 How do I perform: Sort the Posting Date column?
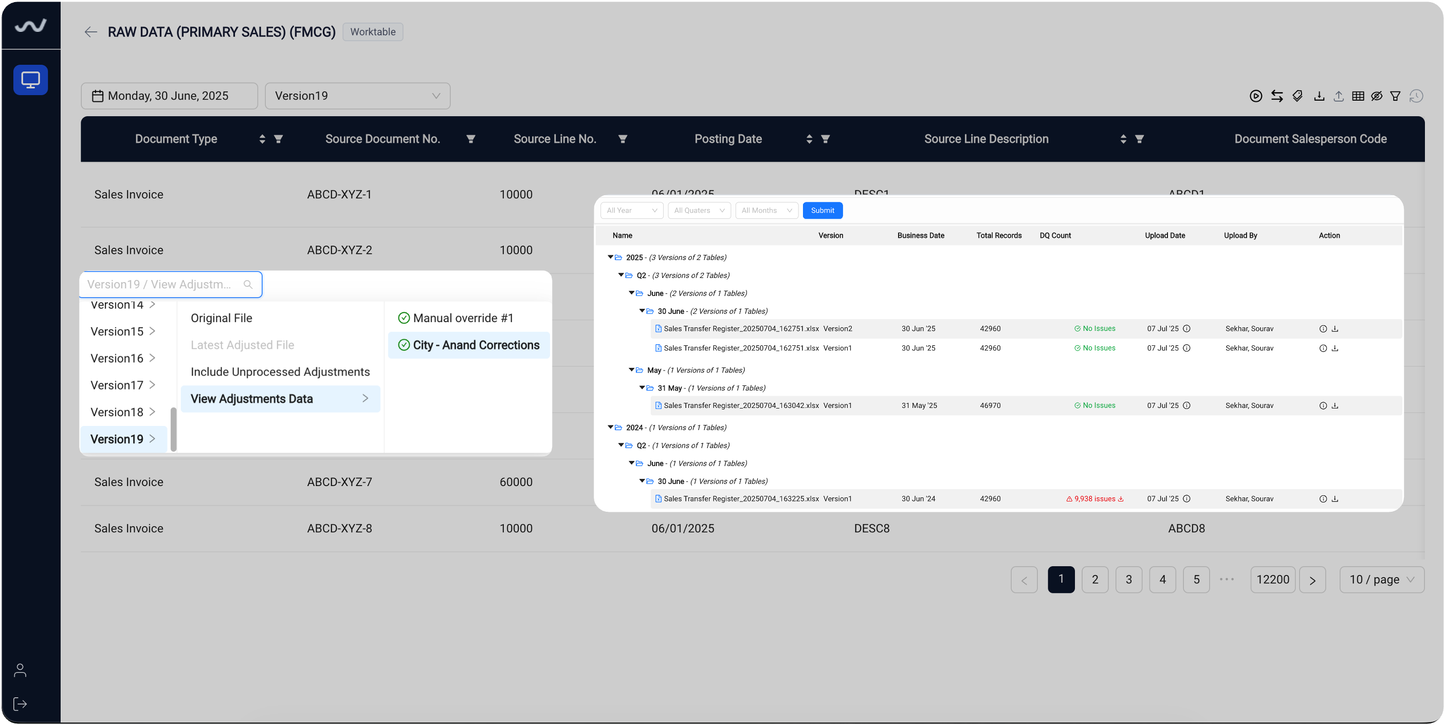809,139
